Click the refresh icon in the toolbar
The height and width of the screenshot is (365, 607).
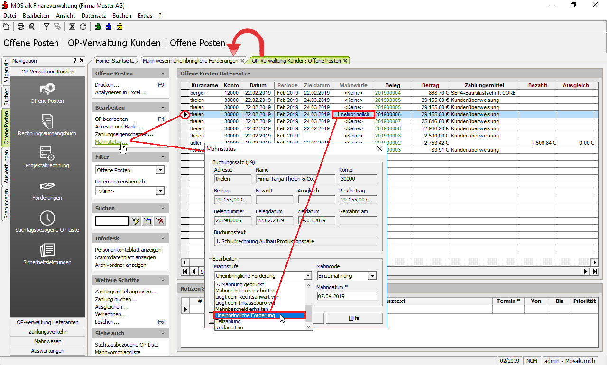[83, 27]
